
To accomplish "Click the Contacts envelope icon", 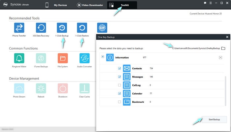I will pos(127,68).
